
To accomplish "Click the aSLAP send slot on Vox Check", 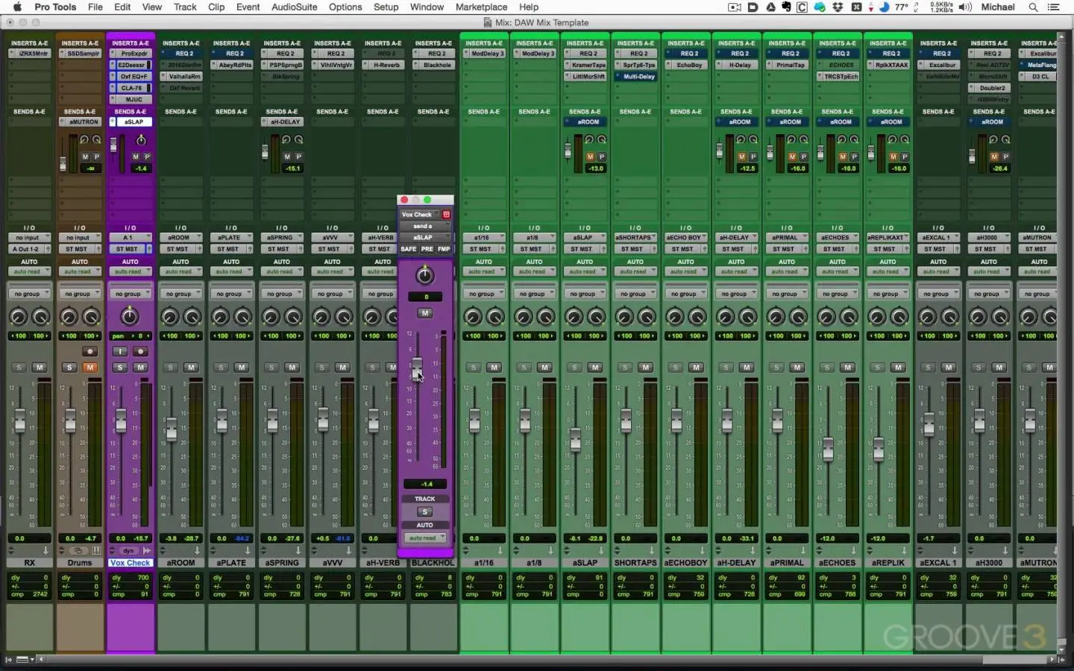I will click(x=134, y=122).
